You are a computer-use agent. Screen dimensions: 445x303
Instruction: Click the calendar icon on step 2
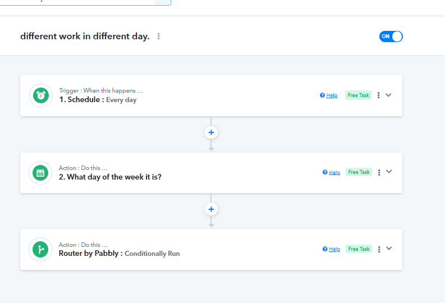[40, 172]
